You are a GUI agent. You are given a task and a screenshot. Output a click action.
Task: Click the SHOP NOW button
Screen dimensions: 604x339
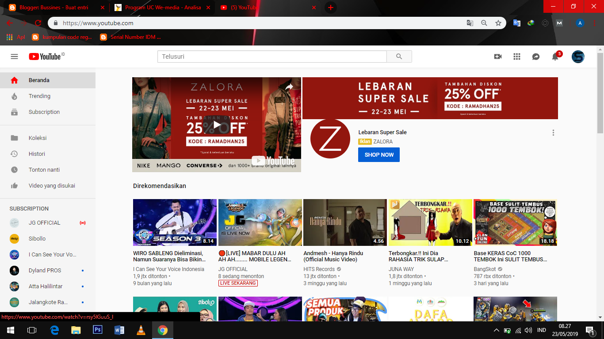tap(379, 155)
